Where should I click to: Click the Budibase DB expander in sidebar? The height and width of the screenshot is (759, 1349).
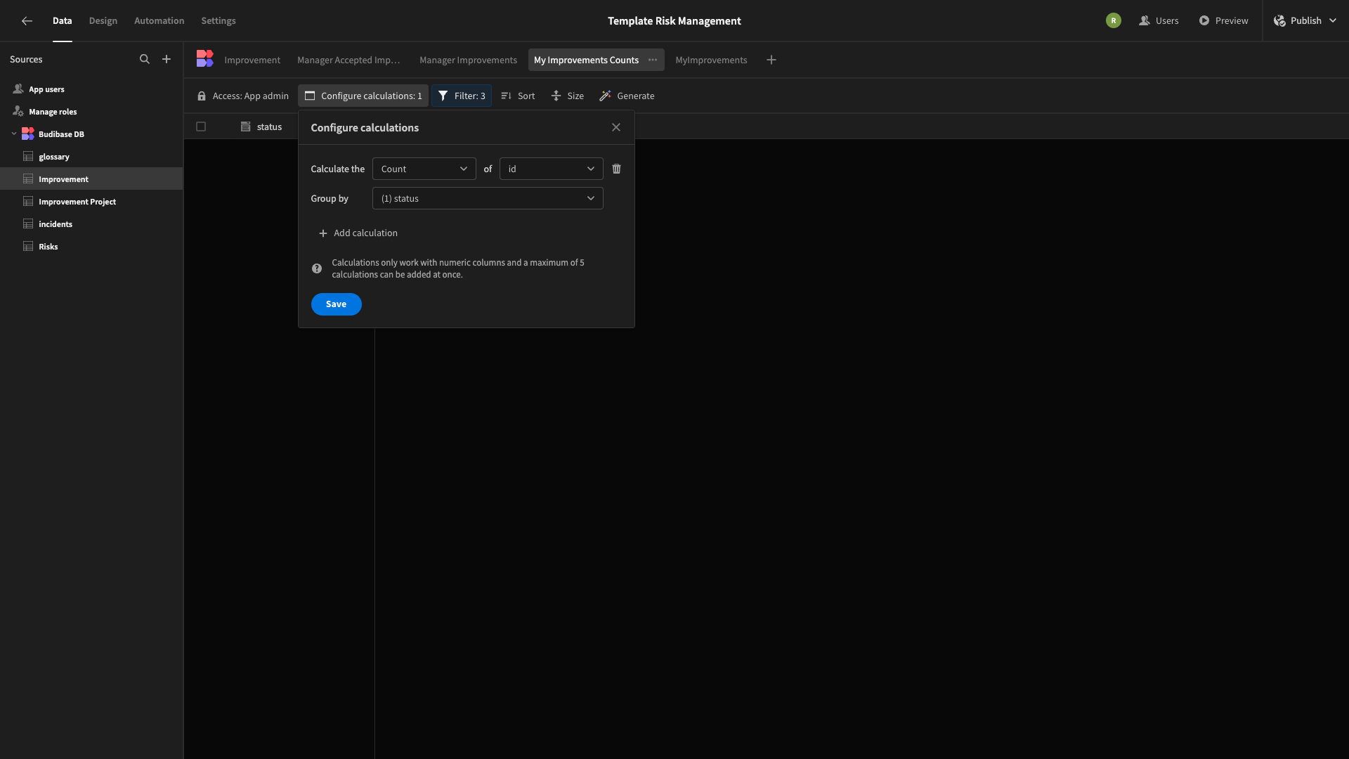tap(11, 134)
